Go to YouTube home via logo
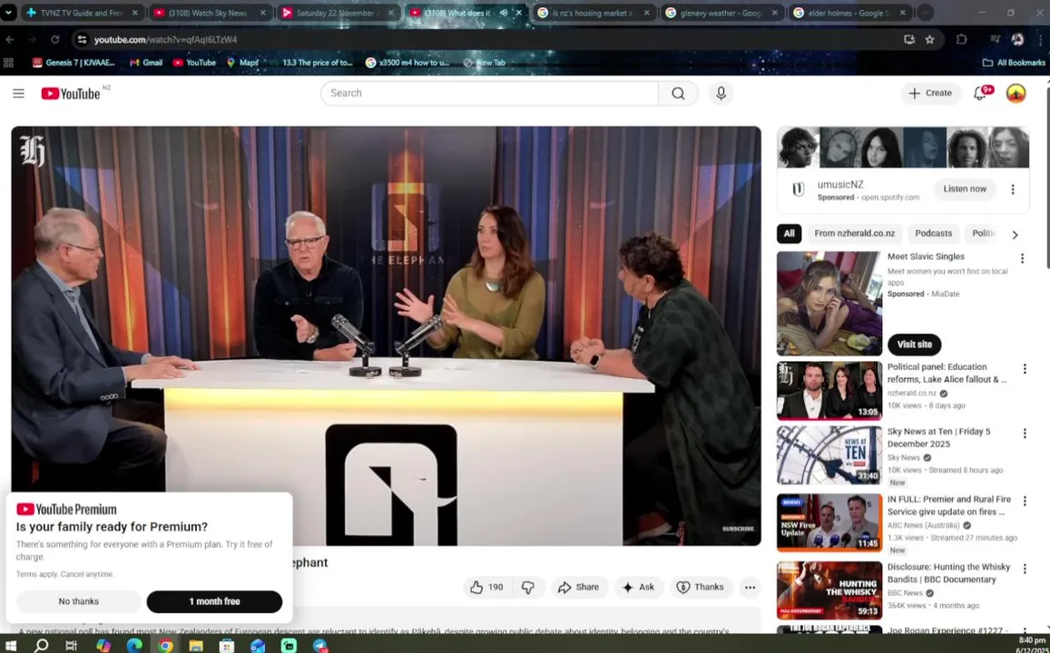The image size is (1050, 653). 71,93
